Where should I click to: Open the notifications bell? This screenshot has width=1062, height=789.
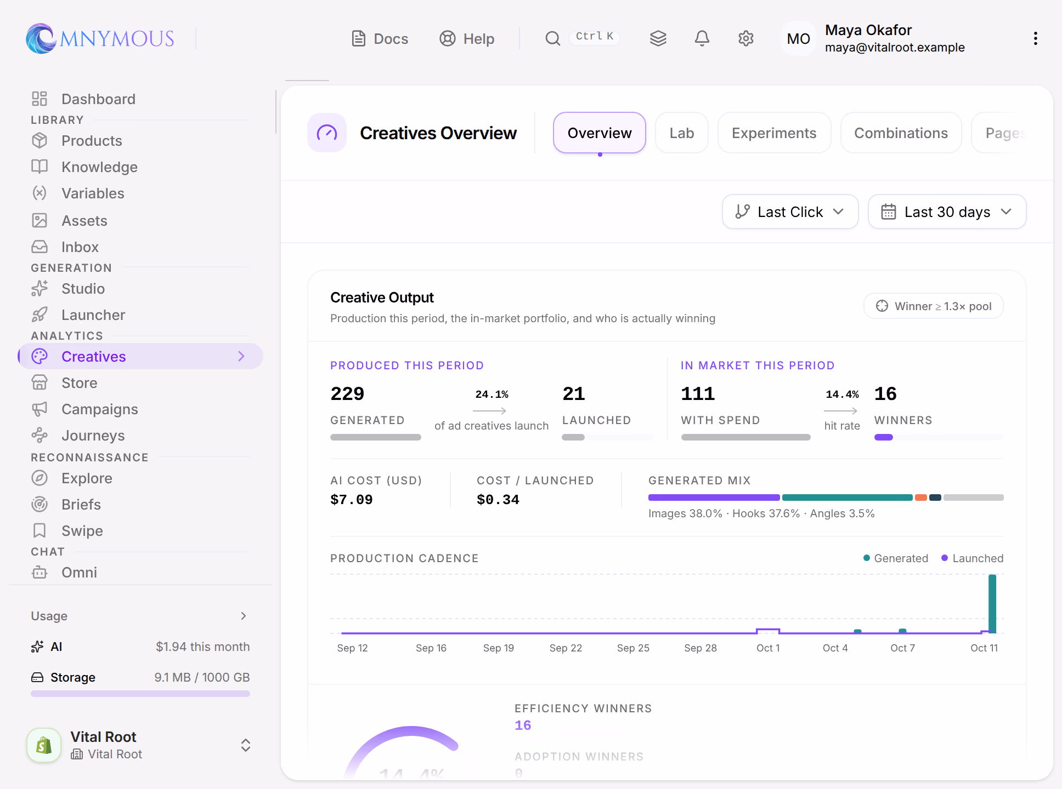702,38
